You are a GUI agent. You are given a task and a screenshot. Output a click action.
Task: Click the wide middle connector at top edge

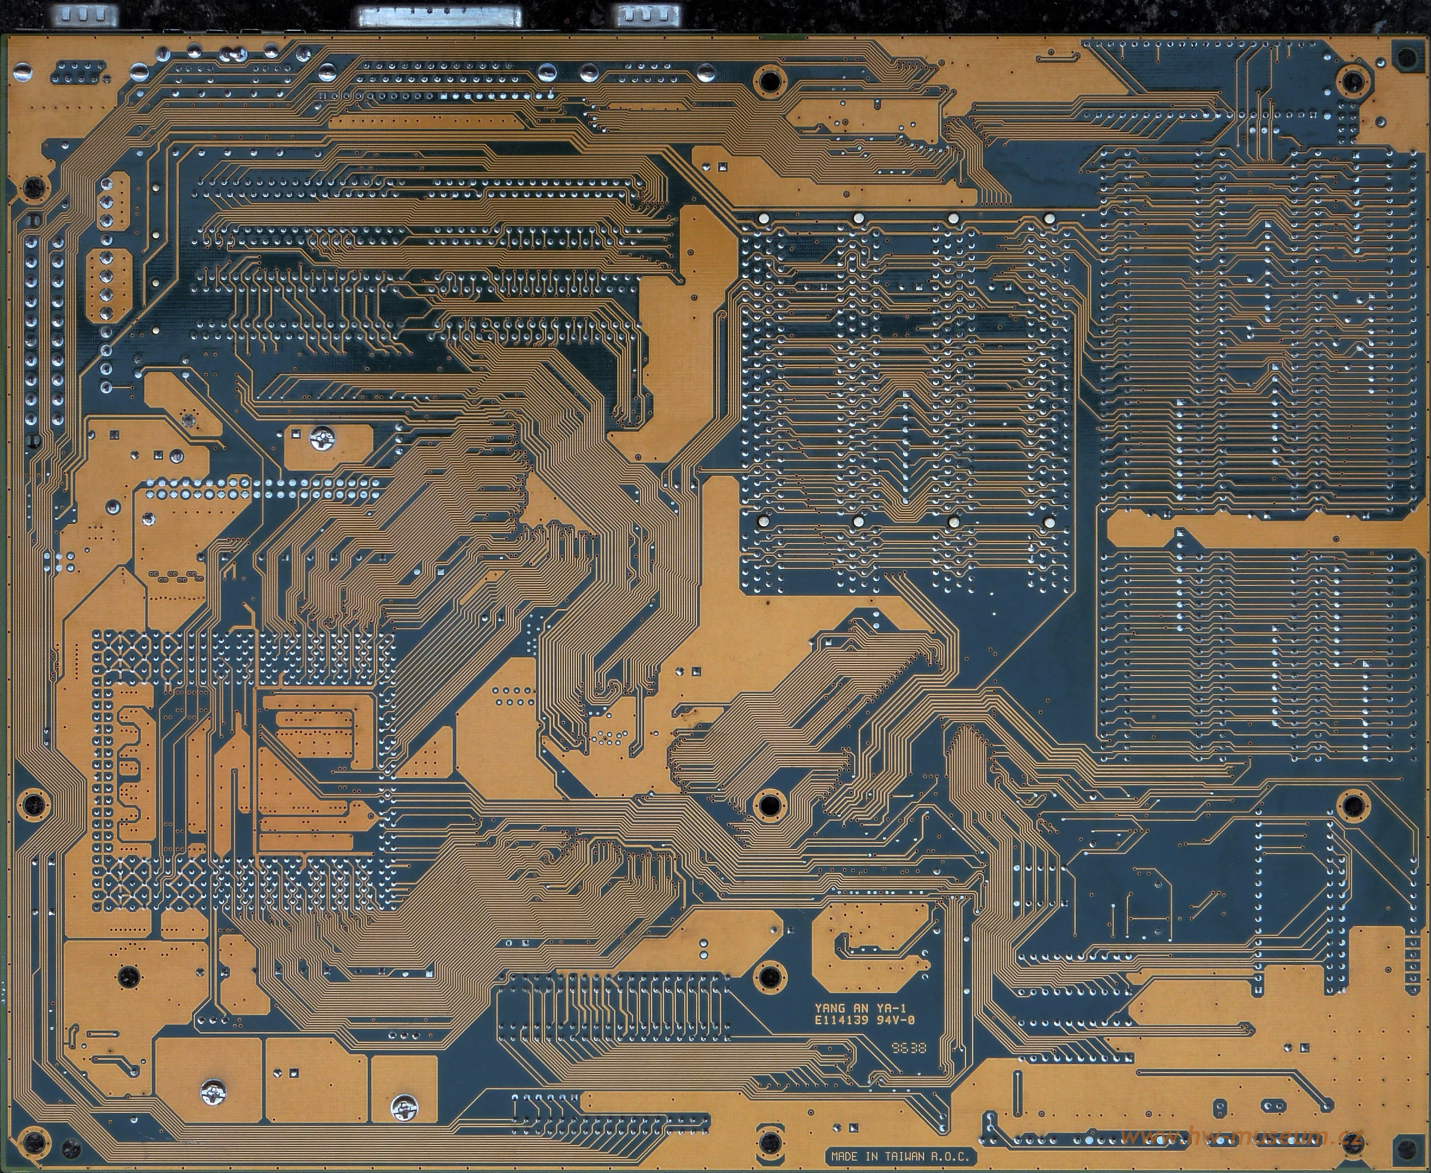point(440,16)
